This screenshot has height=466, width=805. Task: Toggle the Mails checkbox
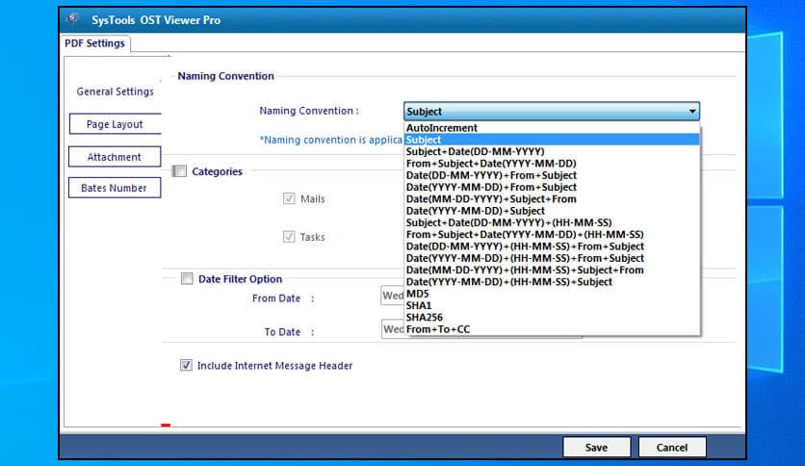tap(289, 198)
